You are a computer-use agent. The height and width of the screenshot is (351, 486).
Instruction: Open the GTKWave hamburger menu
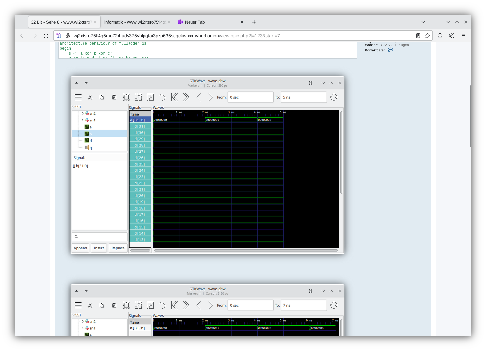(78, 97)
